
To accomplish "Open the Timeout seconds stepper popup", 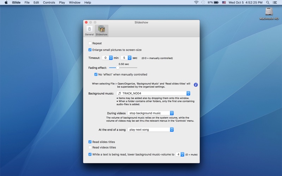I will coord(129,58).
